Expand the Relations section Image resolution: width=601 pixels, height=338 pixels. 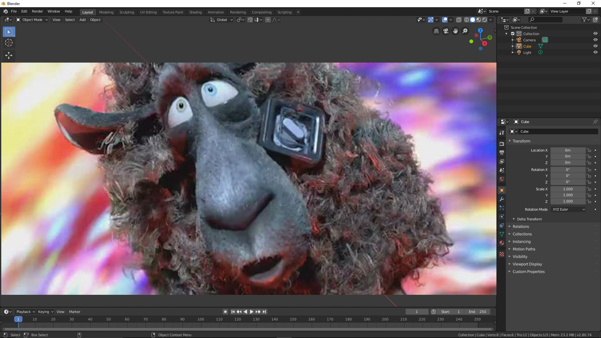[x=521, y=226]
